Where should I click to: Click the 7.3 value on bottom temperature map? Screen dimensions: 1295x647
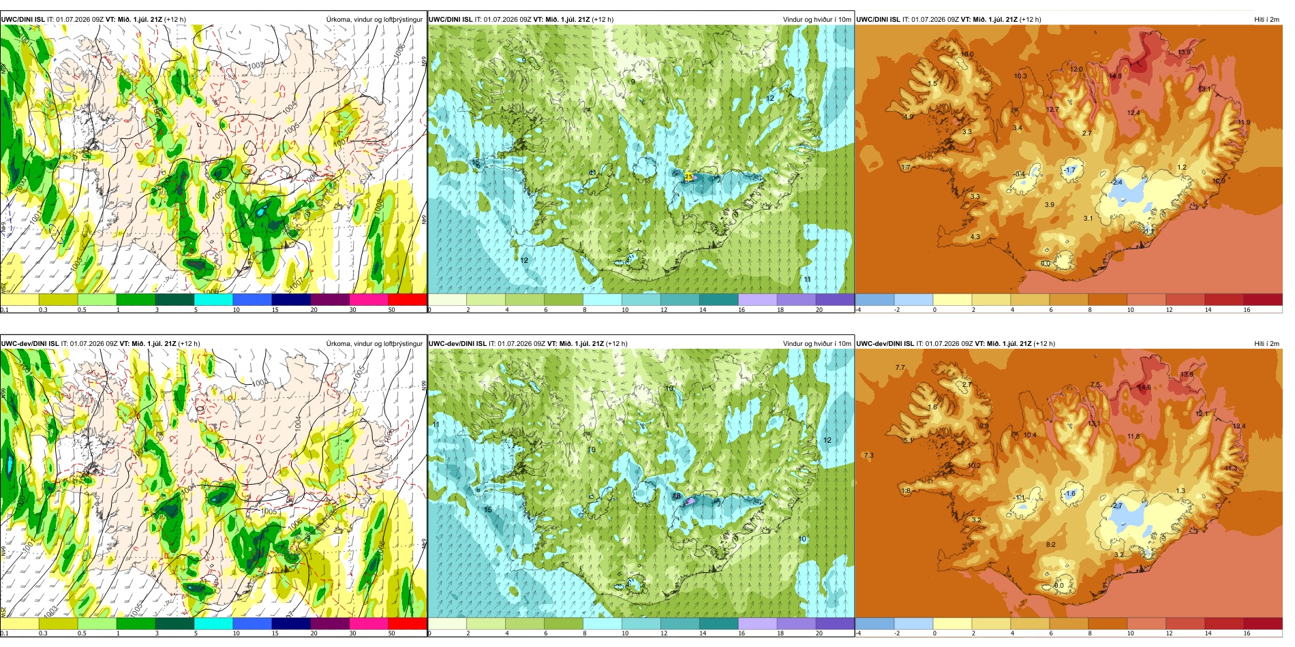(868, 455)
